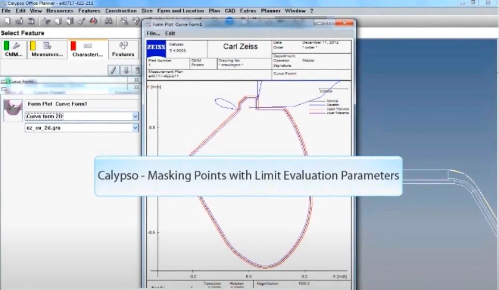This screenshot has height=290, width=499.
Task: Select the New Measurement Plan icon
Action: pos(7,21)
